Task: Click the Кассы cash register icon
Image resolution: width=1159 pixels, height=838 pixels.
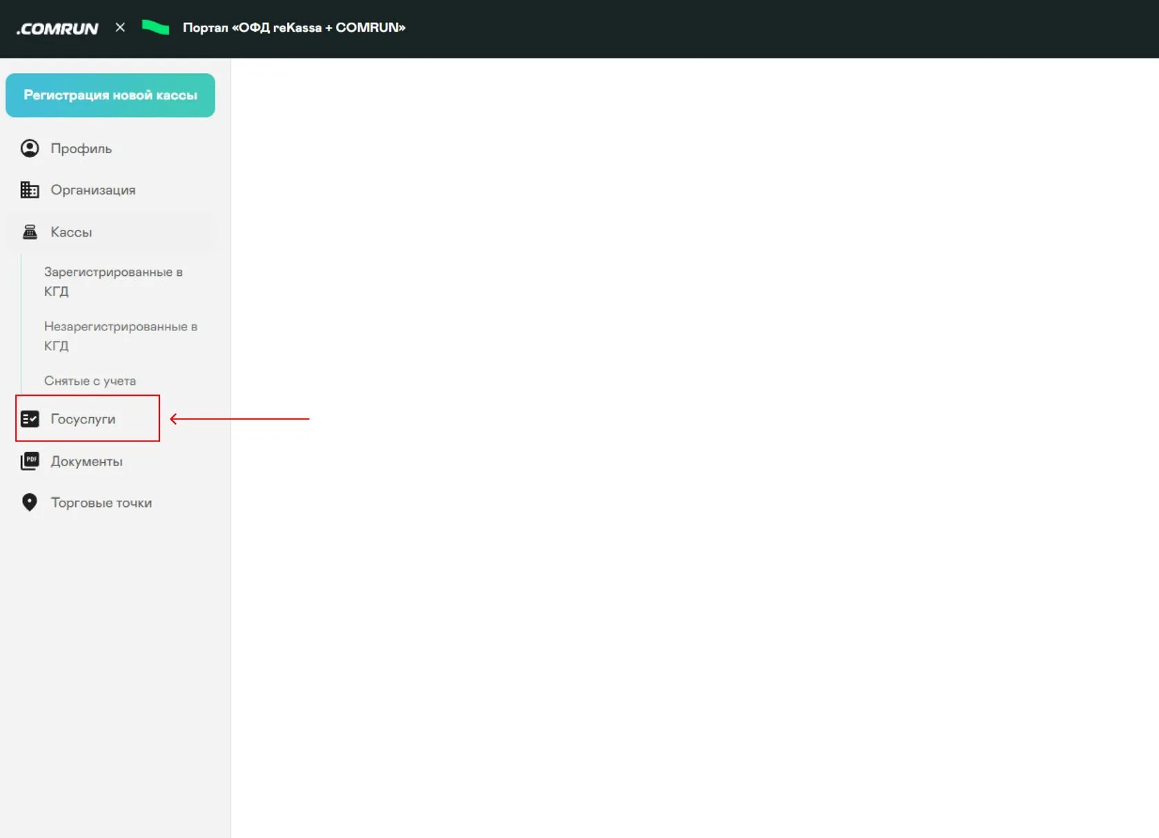Action: coord(30,232)
